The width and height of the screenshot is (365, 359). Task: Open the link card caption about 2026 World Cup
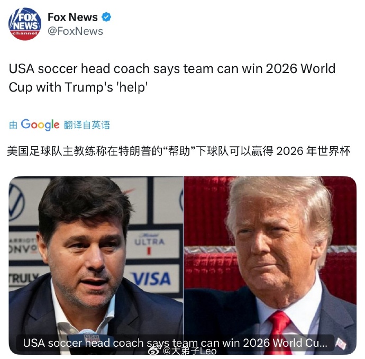[175, 343]
